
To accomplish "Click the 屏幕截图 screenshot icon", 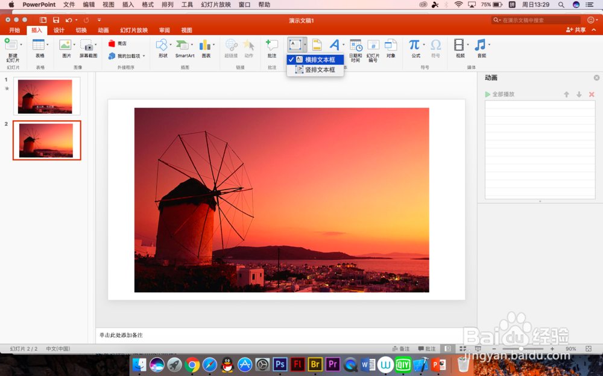I will point(86,45).
